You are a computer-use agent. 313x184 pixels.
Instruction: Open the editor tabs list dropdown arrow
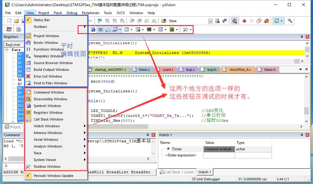[x=300, y=69]
